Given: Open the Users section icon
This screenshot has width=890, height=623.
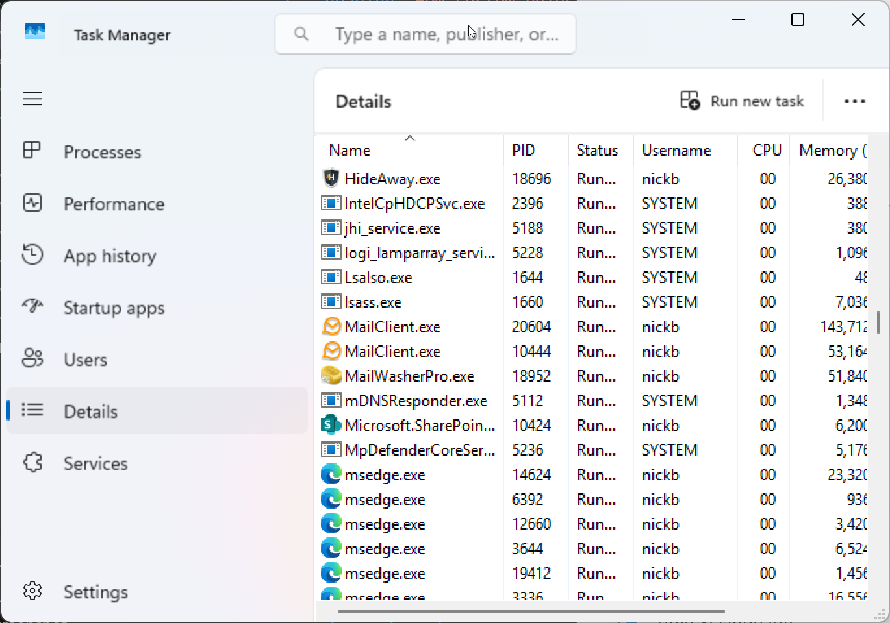Looking at the screenshot, I should [x=32, y=359].
